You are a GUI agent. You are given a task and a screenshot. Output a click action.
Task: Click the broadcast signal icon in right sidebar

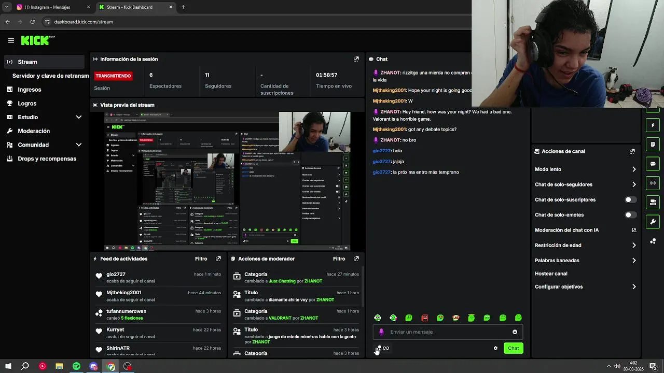pos(653,183)
